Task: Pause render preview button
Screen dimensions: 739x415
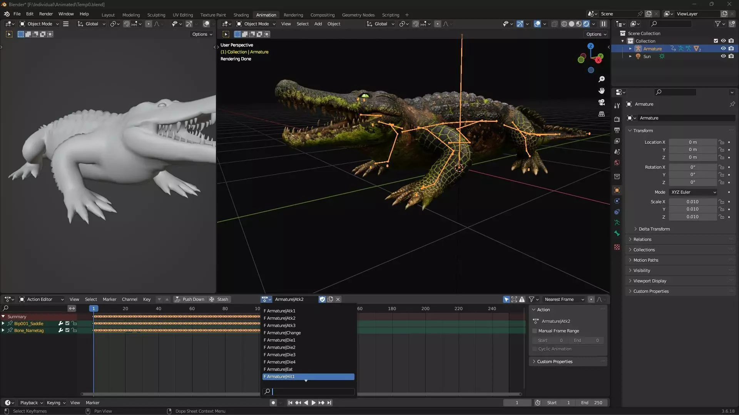Action: click(x=604, y=24)
